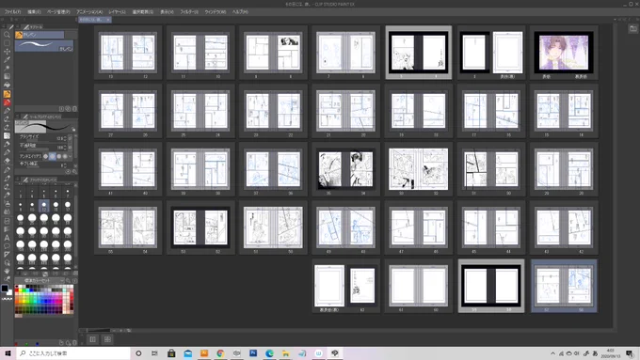Select the Gペン sub tool entry
The height and width of the screenshot is (360, 640).
click(44, 46)
